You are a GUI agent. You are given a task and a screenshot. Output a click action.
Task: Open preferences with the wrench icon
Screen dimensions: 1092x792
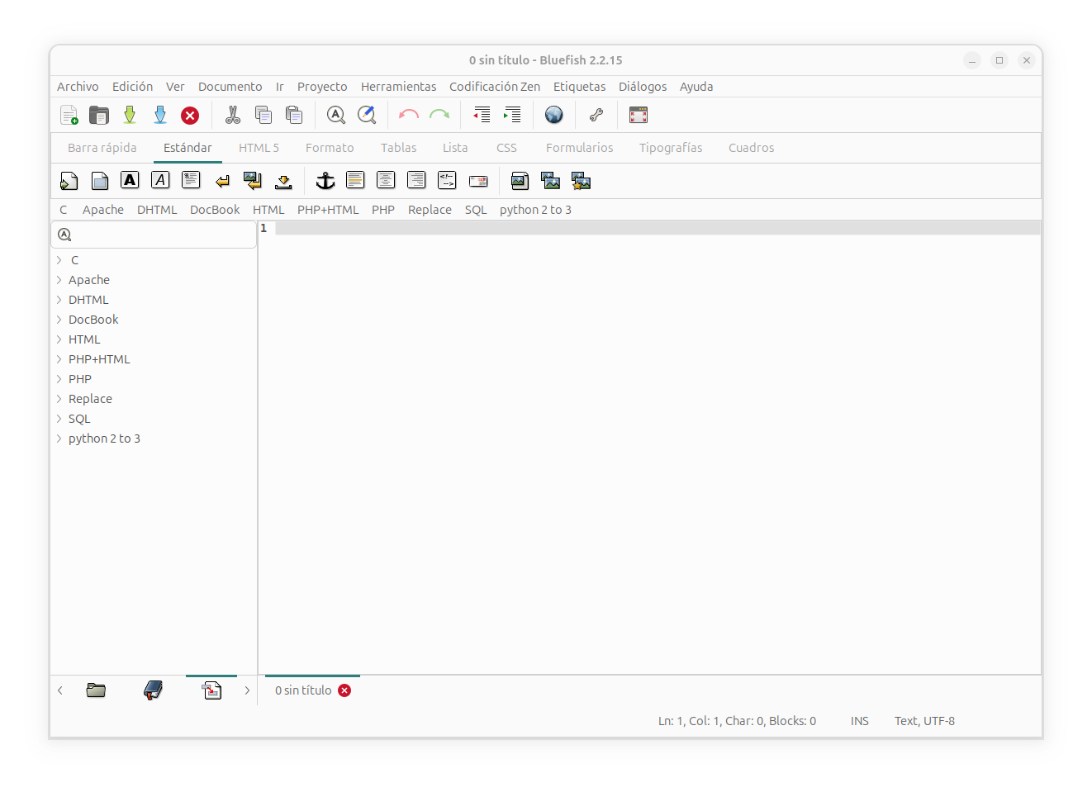click(596, 115)
